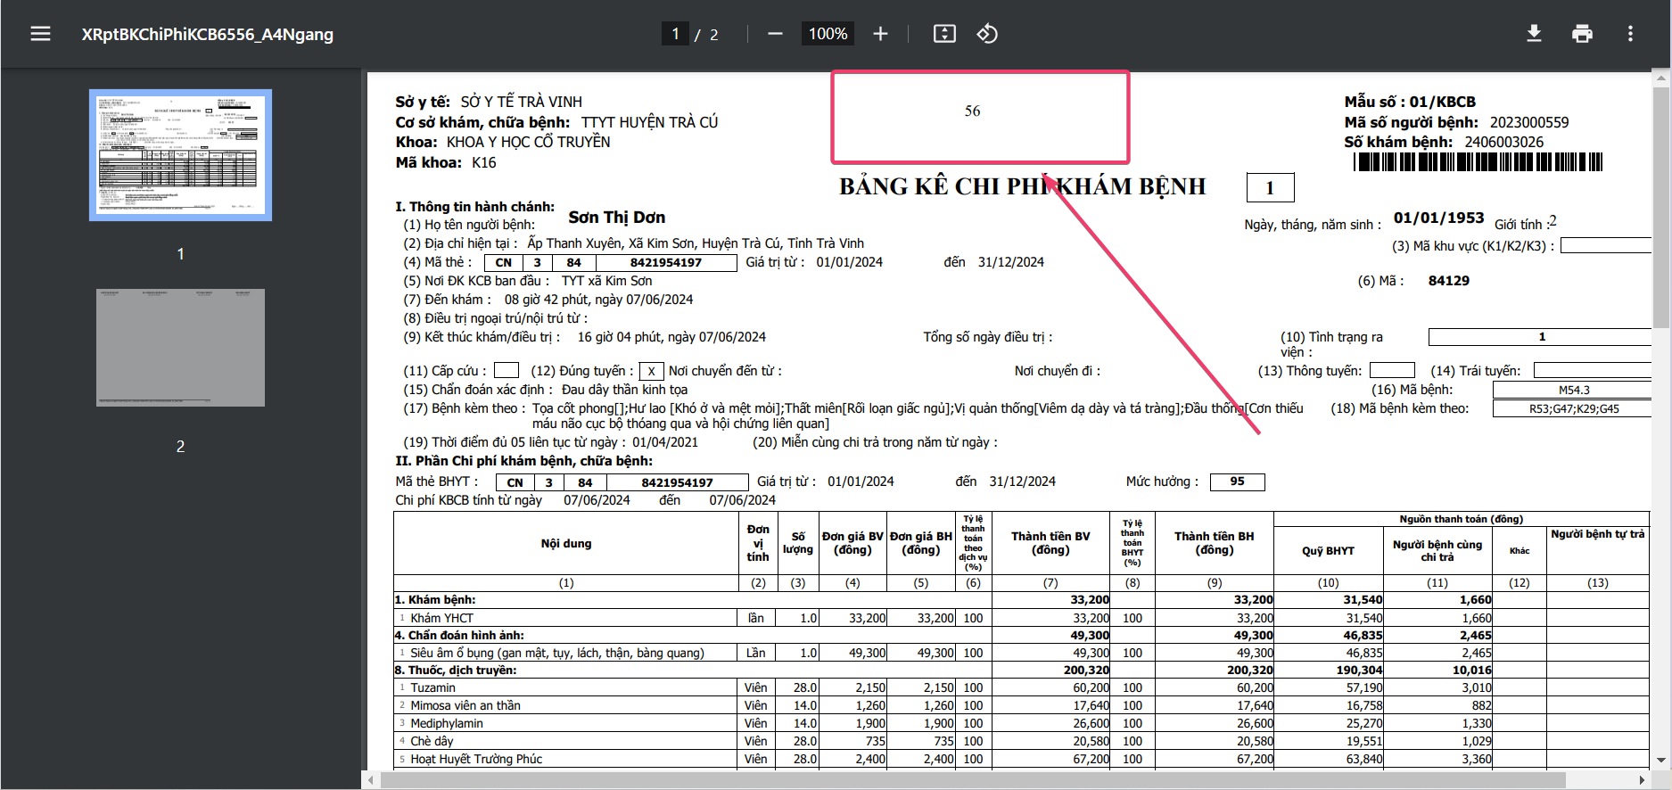Click patient code 2023000559
Image resolution: width=1672 pixels, height=790 pixels.
(x=1529, y=122)
